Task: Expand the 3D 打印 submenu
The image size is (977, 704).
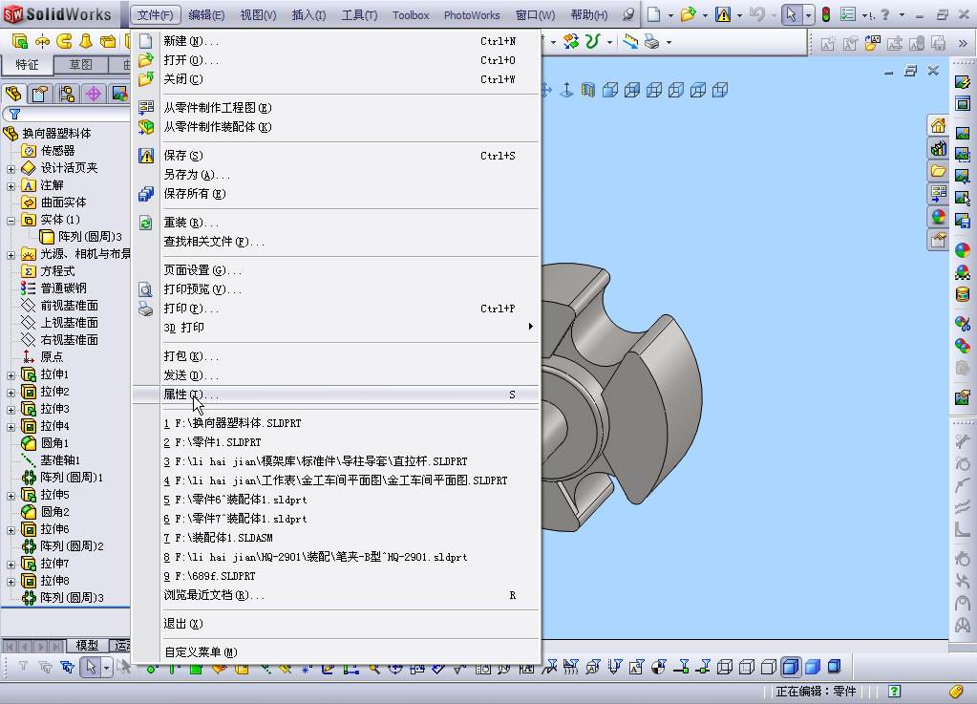Action: point(336,327)
